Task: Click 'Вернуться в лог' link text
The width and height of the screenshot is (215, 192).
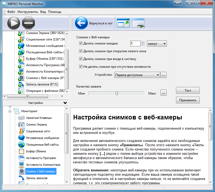Action: click(x=101, y=23)
